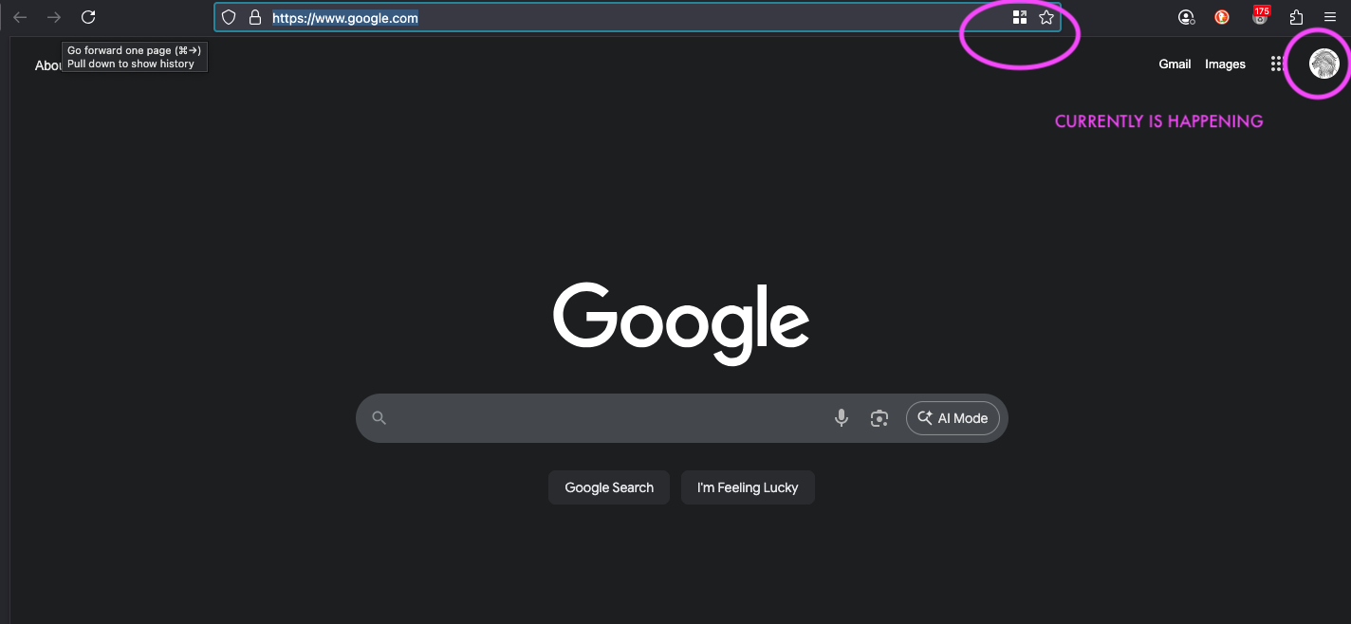Open the hamburger application menu
This screenshot has width=1351, height=624.
point(1330,17)
